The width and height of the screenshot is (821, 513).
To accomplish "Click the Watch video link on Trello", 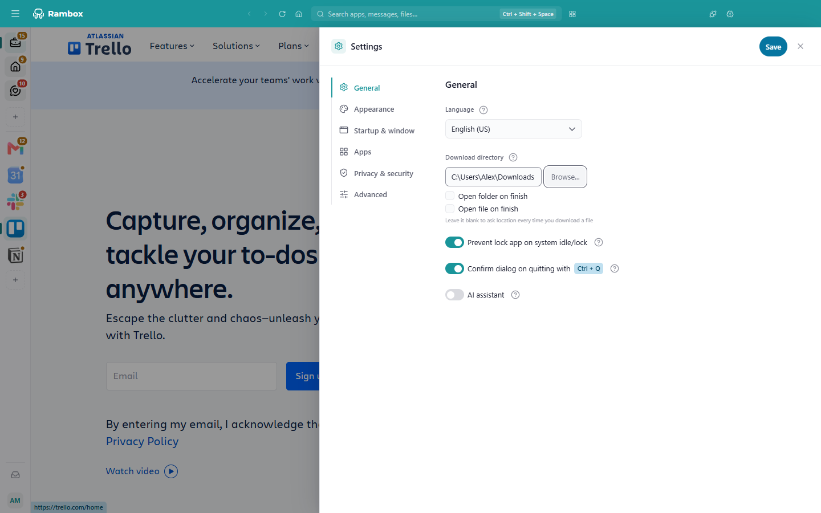I will click(x=142, y=471).
